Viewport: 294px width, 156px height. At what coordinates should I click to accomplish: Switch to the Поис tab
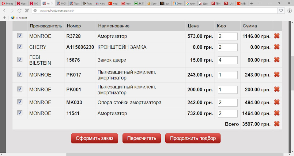pos(74,3)
